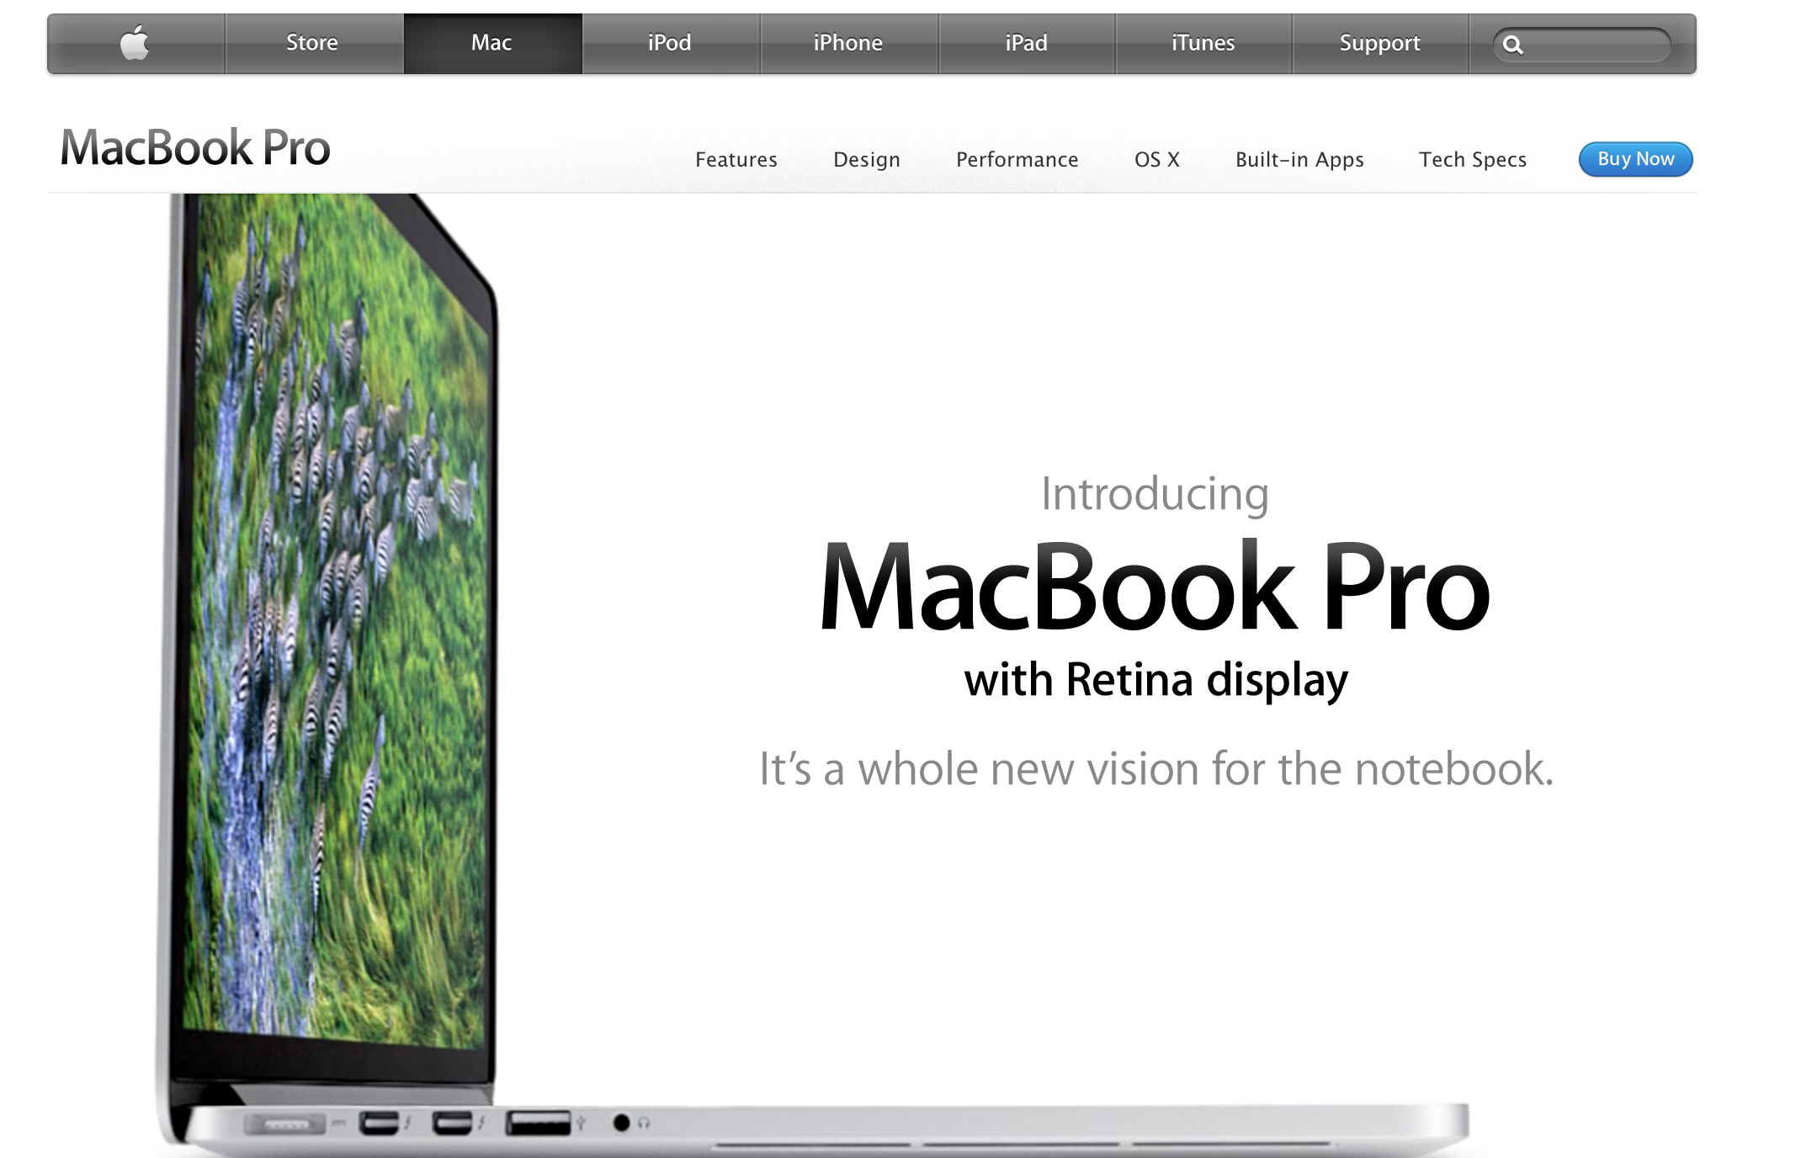Open the iPhone navigation tab
1801x1158 pixels.
(847, 43)
